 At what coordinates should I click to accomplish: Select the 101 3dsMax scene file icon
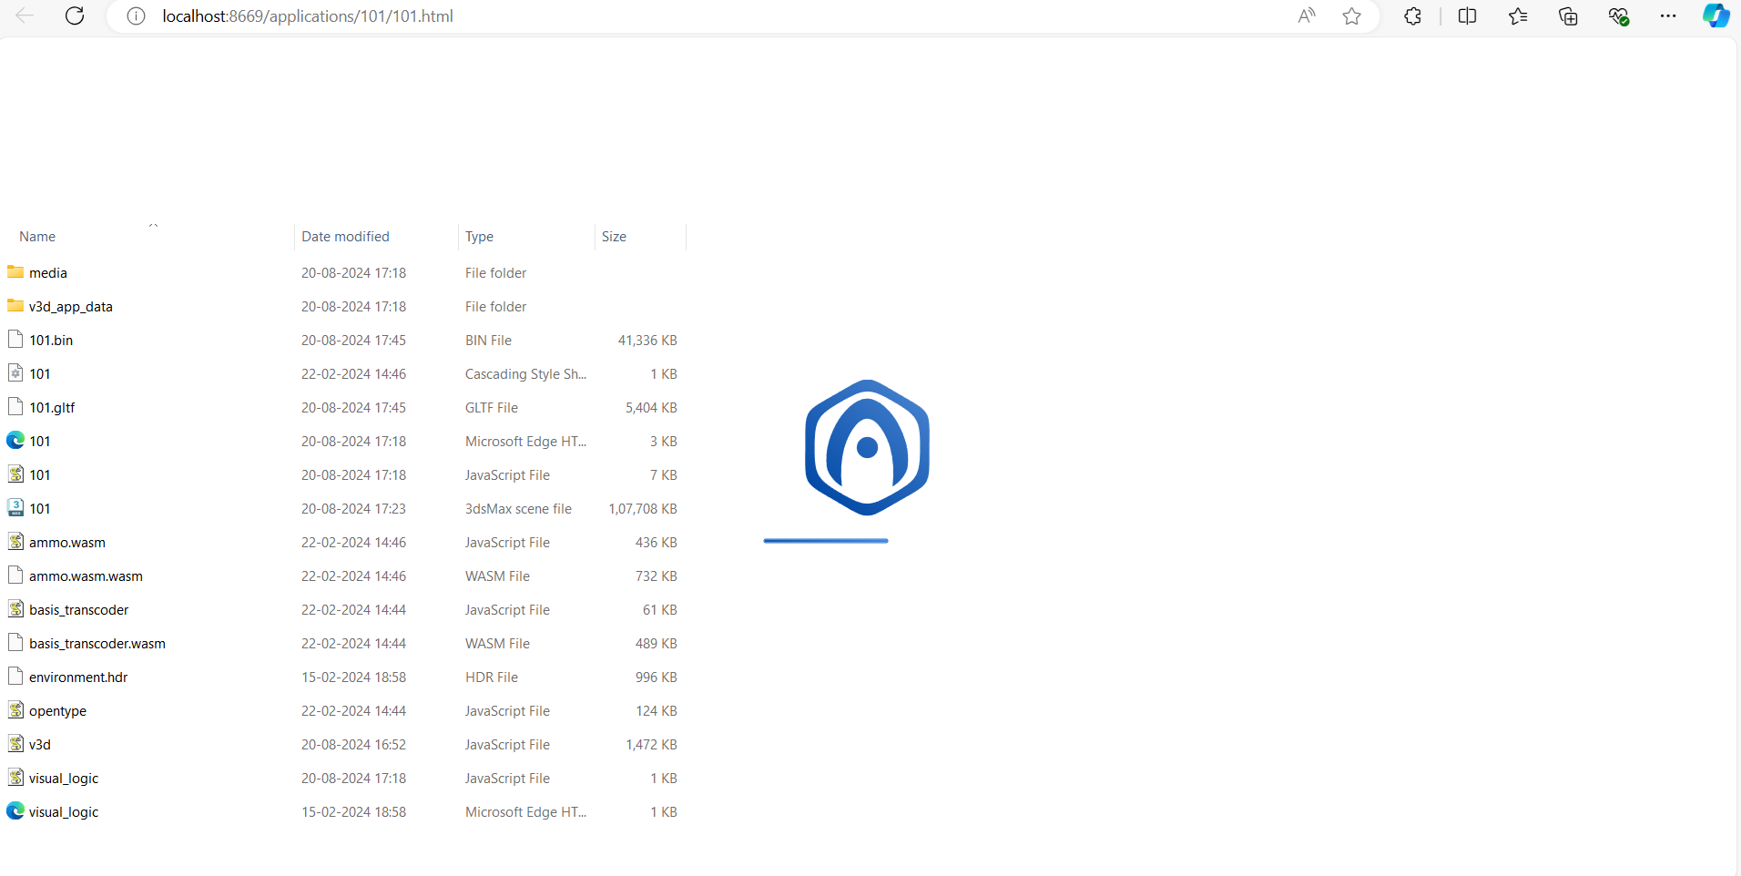tap(15, 508)
